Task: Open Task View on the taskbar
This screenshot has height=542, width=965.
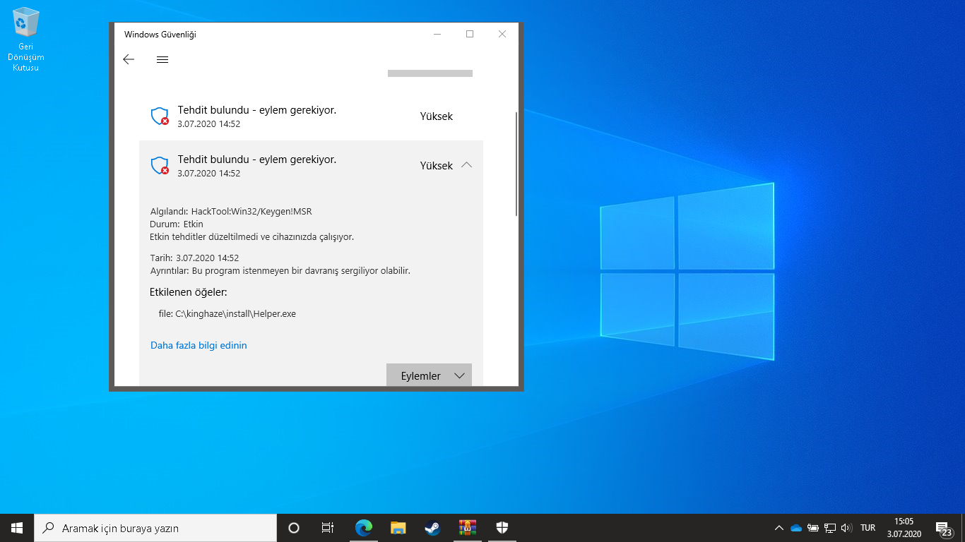Action: coord(328,527)
